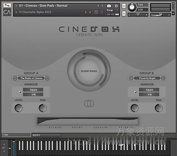This screenshot has height=156, width=177.
Task: Go to next instrument arrow
Action: 102,6
